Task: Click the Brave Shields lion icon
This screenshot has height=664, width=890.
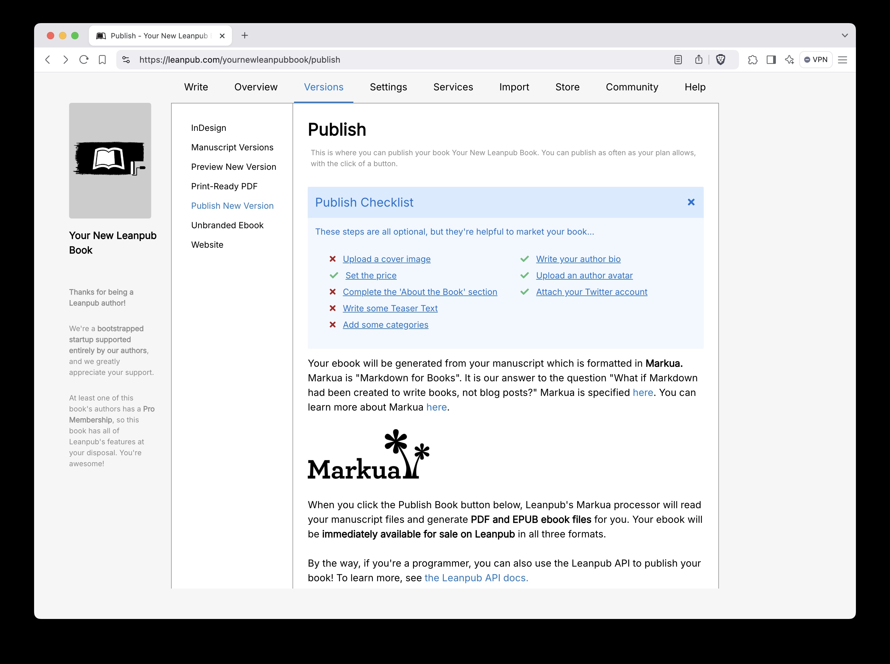Action: (x=720, y=60)
